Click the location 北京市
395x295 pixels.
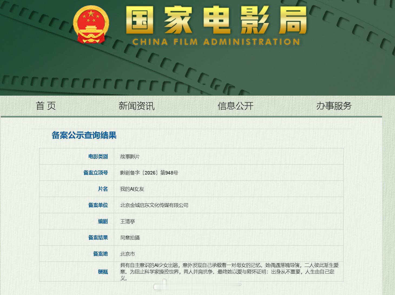(x=127, y=254)
